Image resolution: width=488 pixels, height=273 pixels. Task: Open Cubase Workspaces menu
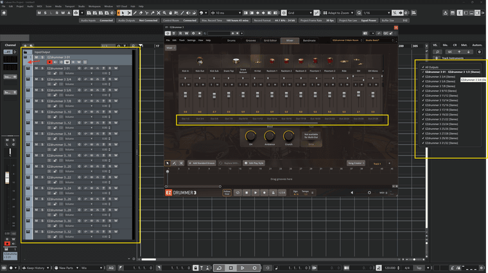[x=94, y=6]
